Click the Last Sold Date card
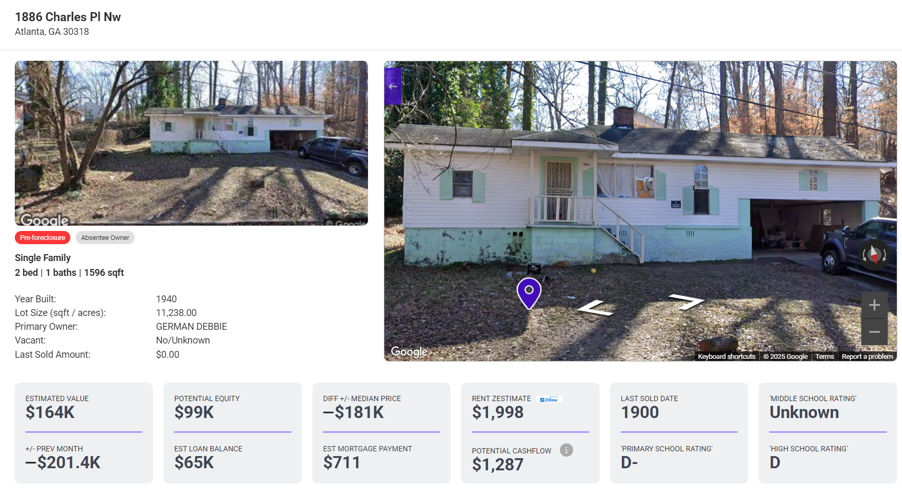Screen dimensions: 902x501 (x=679, y=433)
